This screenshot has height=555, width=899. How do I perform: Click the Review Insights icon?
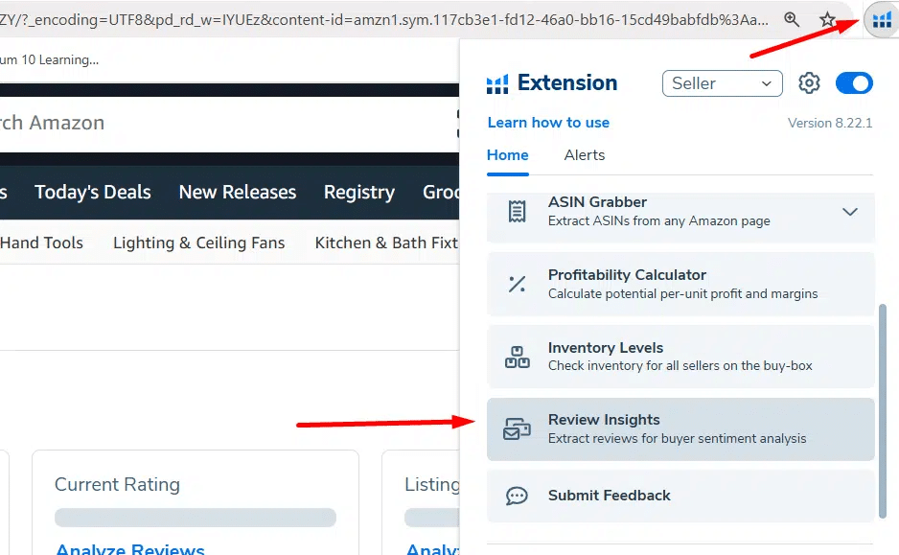click(517, 429)
